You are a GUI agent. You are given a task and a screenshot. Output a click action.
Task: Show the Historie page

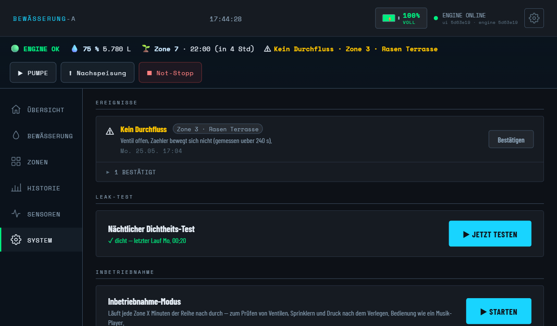(x=41, y=188)
